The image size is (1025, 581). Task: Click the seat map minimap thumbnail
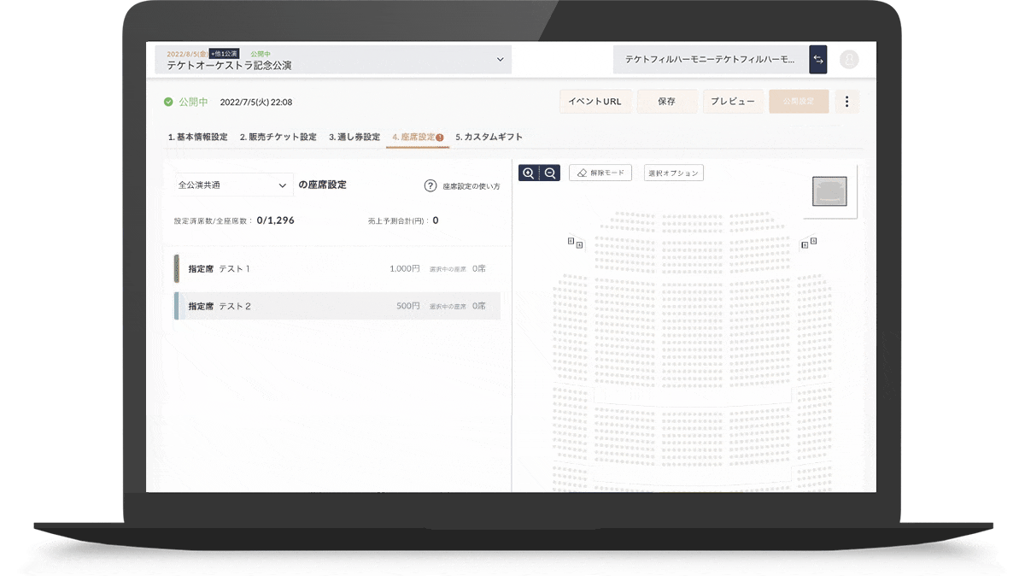point(829,190)
